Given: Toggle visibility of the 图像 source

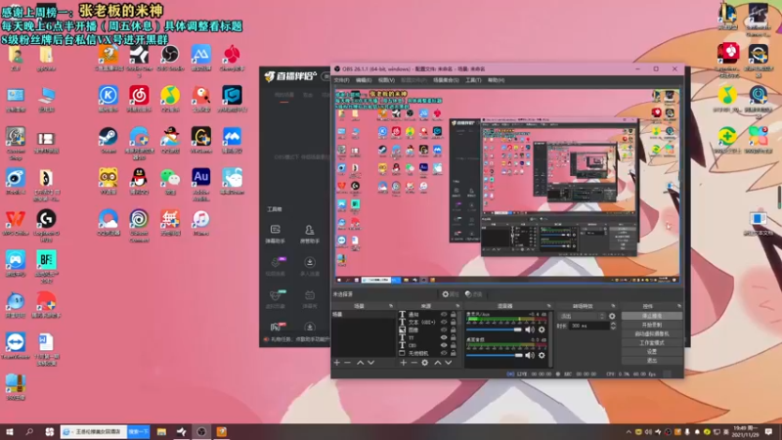Looking at the screenshot, I should coord(444,330).
